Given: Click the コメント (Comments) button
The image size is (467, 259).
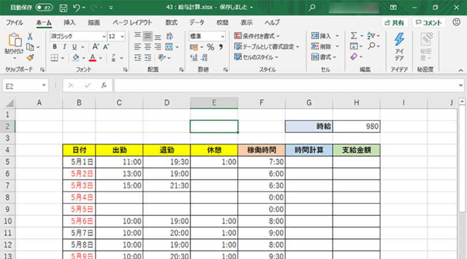Looking at the screenshot, I should point(430,22).
